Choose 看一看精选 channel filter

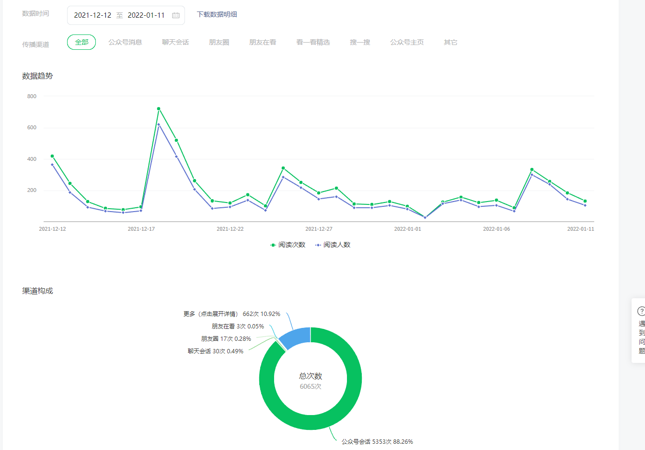click(x=313, y=42)
